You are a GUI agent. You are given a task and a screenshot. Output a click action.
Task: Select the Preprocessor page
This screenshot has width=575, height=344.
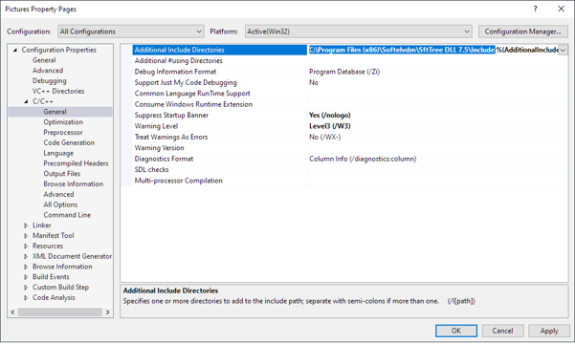click(63, 132)
